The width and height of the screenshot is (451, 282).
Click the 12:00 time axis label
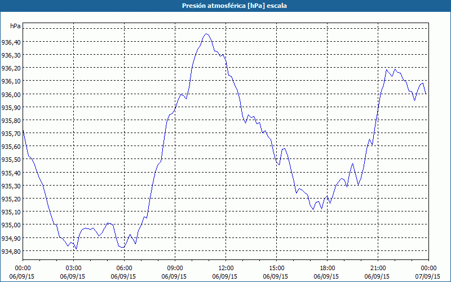pyautogui.click(x=226, y=268)
